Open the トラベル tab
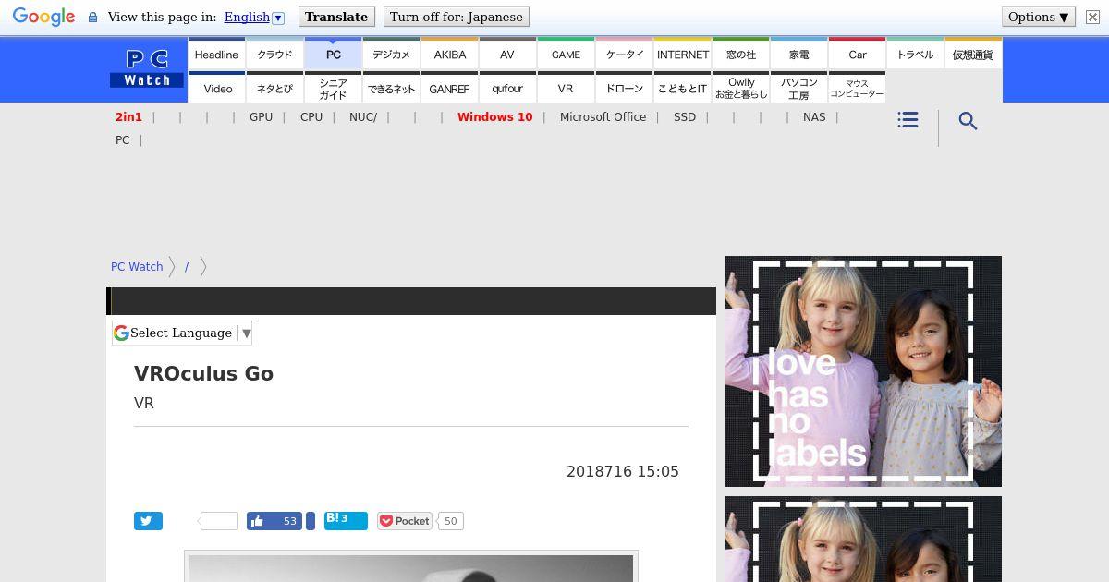This screenshot has width=1109, height=582. click(915, 54)
